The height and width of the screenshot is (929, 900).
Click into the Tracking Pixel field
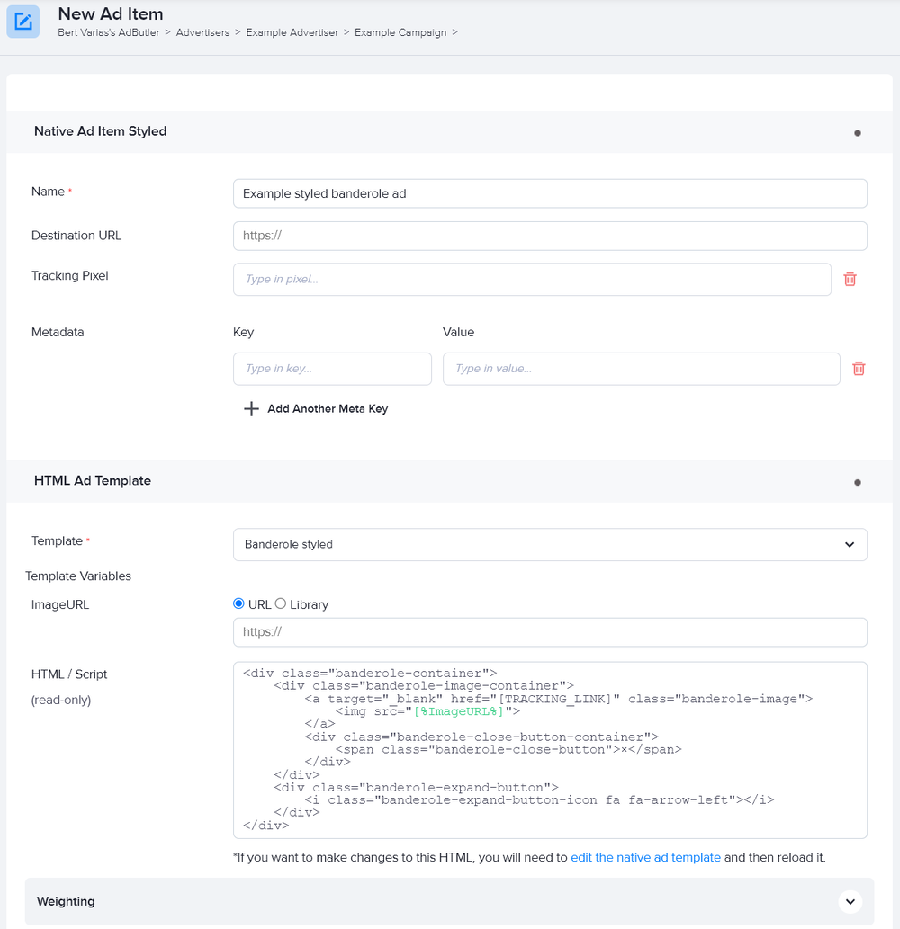533,279
